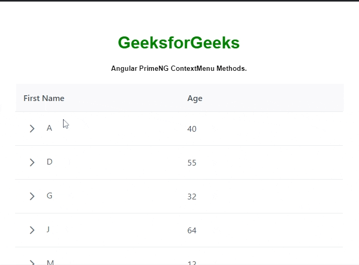The image size is (359, 265).
Task: Expand the row for D
Action: [x=32, y=162]
